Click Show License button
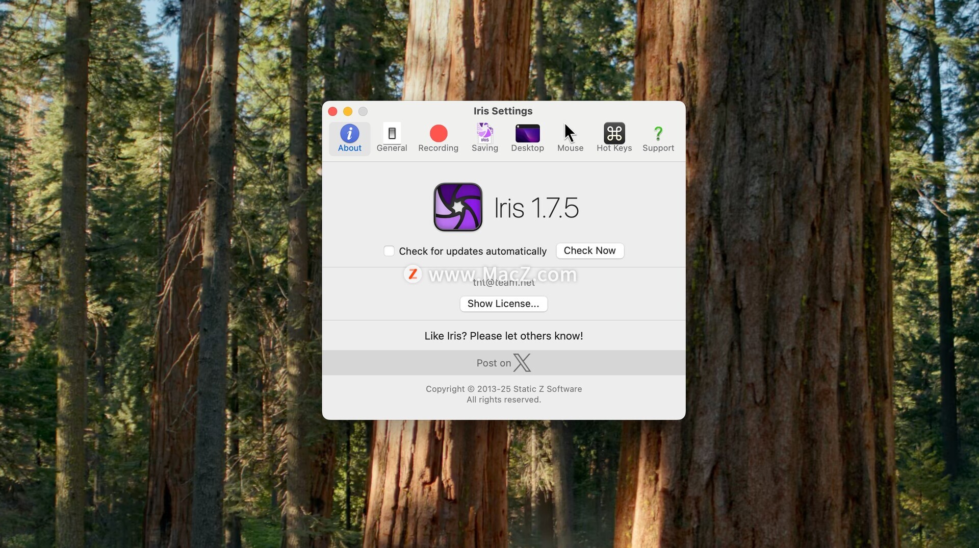This screenshot has width=979, height=548. click(x=503, y=304)
